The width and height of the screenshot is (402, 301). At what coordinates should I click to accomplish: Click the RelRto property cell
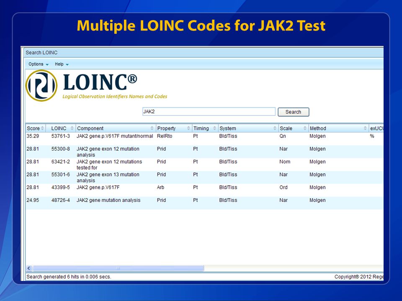click(x=165, y=136)
